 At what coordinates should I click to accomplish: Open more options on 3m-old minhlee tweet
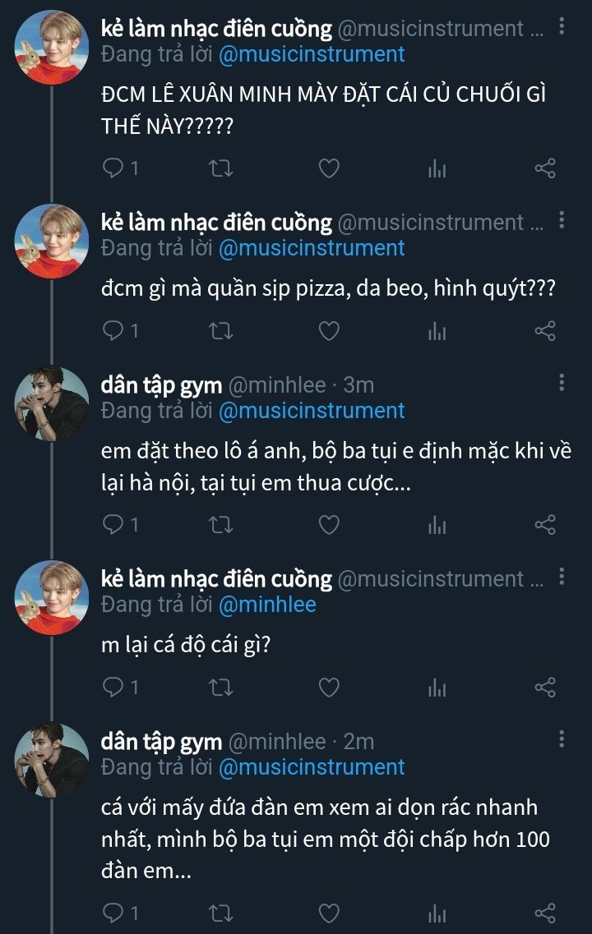[x=562, y=384]
